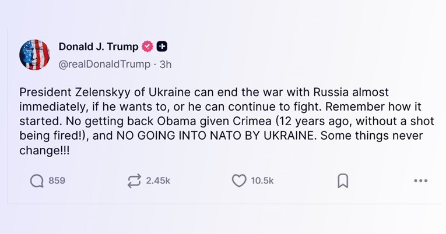Click the reply speech bubble icon
446x234 pixels.
37,181
